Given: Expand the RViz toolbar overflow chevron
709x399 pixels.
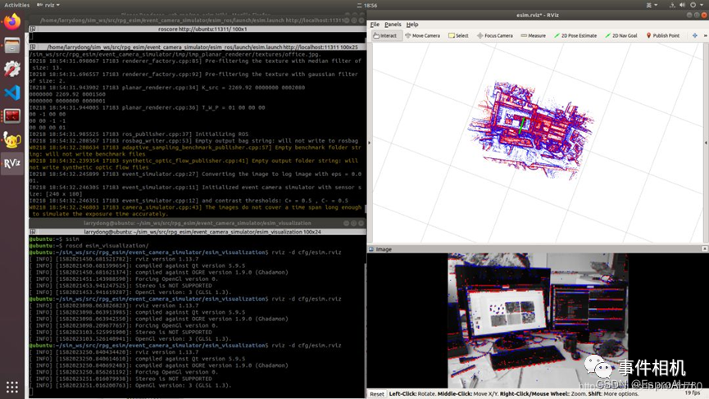Looking at the screenshot, I should [x=705, y=36].
